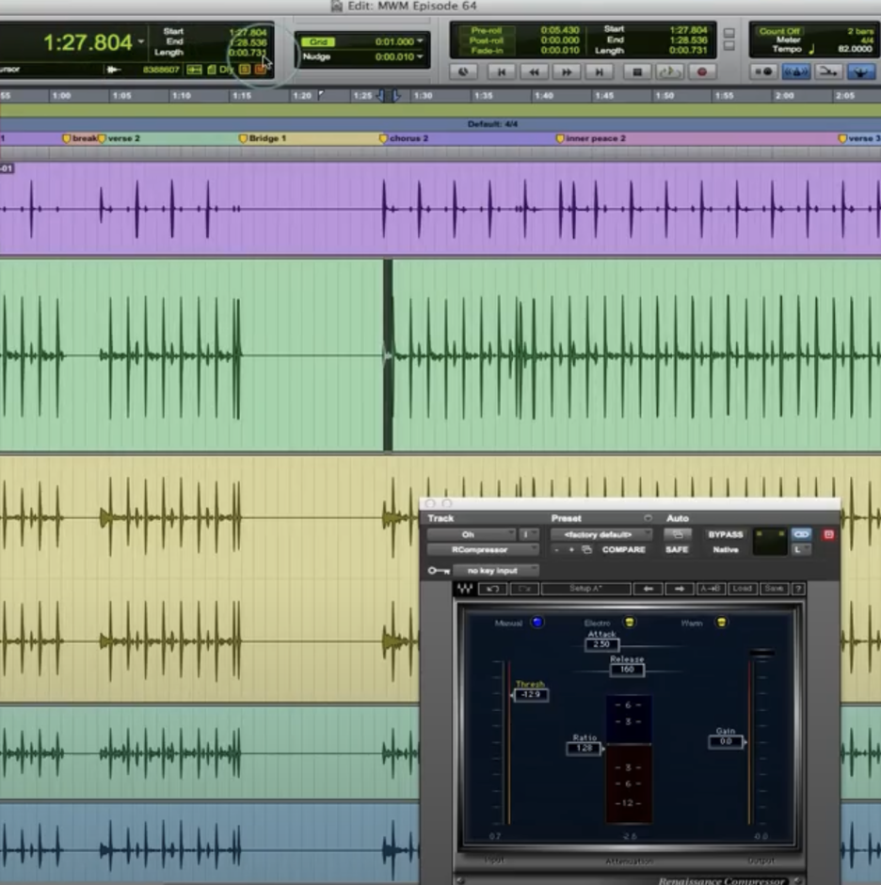Click the Waves undo button
The image size is (881, 885).
492,589
